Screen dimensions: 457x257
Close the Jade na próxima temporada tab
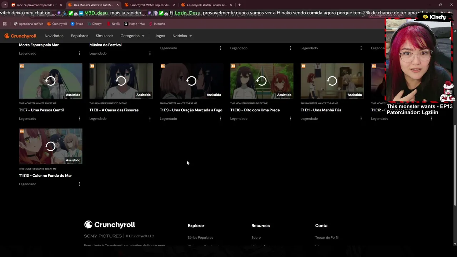coord(61,5)
